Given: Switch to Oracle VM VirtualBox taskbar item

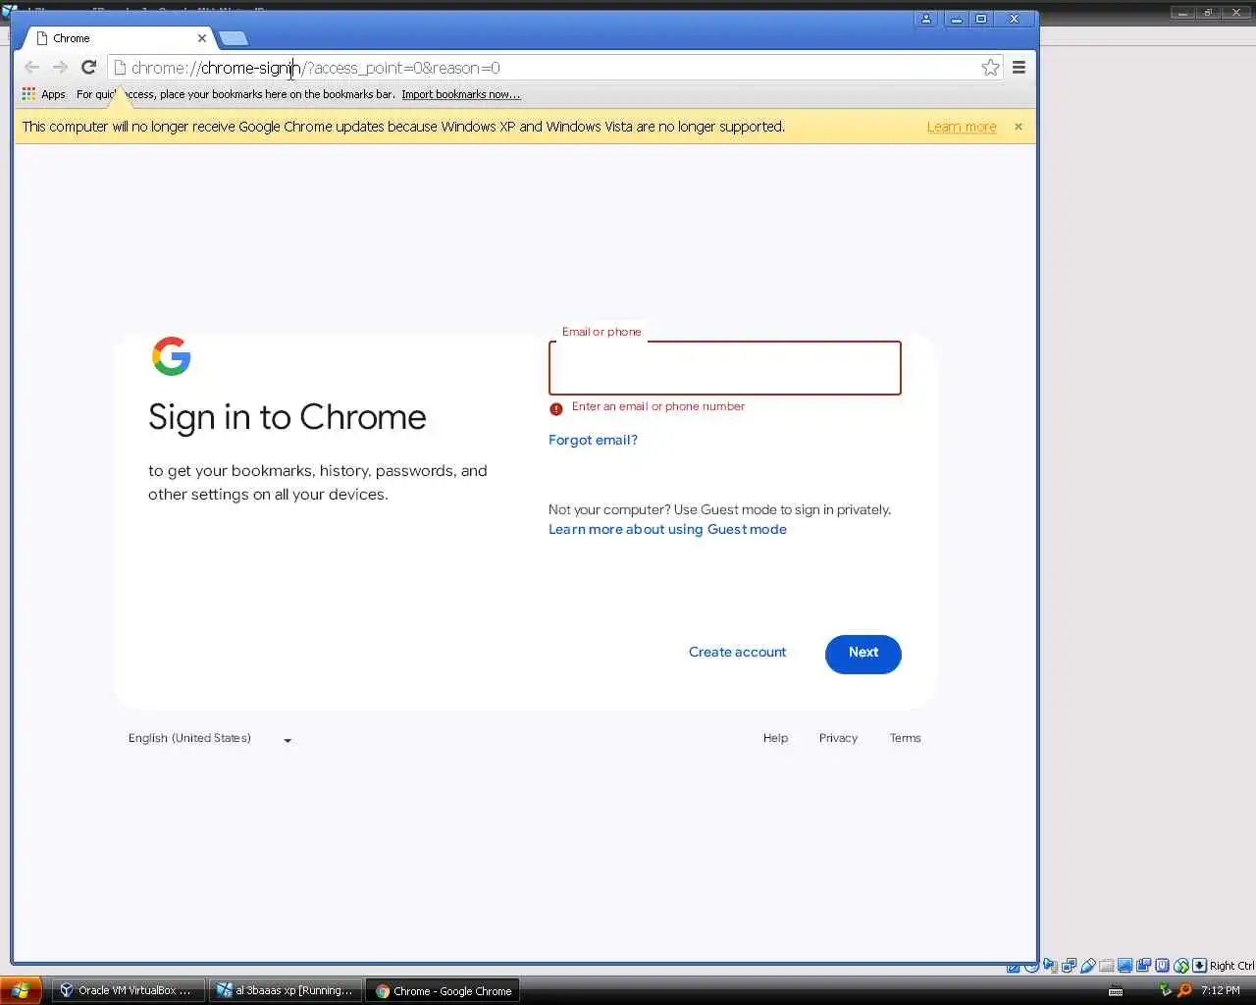Looking at the screenshot, I should (x=129, y=990).
